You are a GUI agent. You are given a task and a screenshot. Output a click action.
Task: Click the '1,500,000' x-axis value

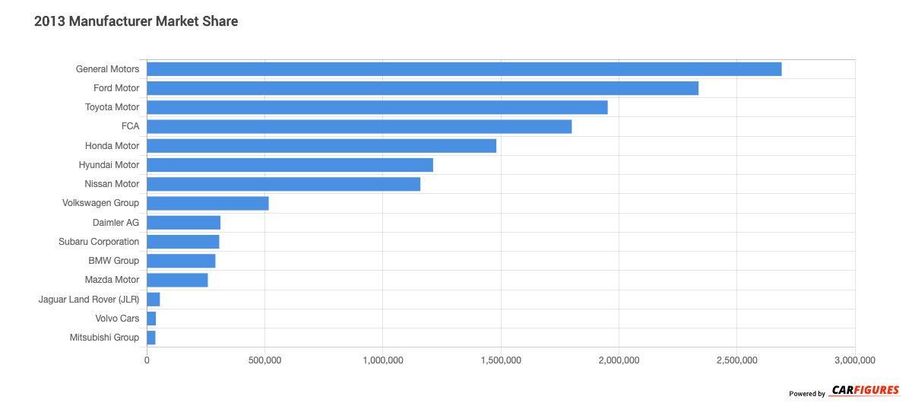click(x=501, y=360)
